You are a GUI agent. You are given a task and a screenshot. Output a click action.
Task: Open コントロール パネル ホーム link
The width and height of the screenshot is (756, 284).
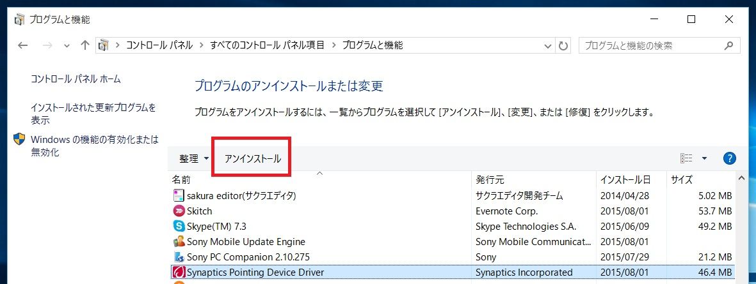[76, 78]
